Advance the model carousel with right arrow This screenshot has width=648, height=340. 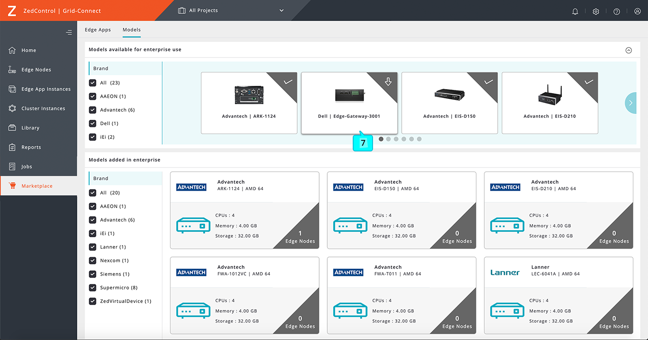click(631, 103)
